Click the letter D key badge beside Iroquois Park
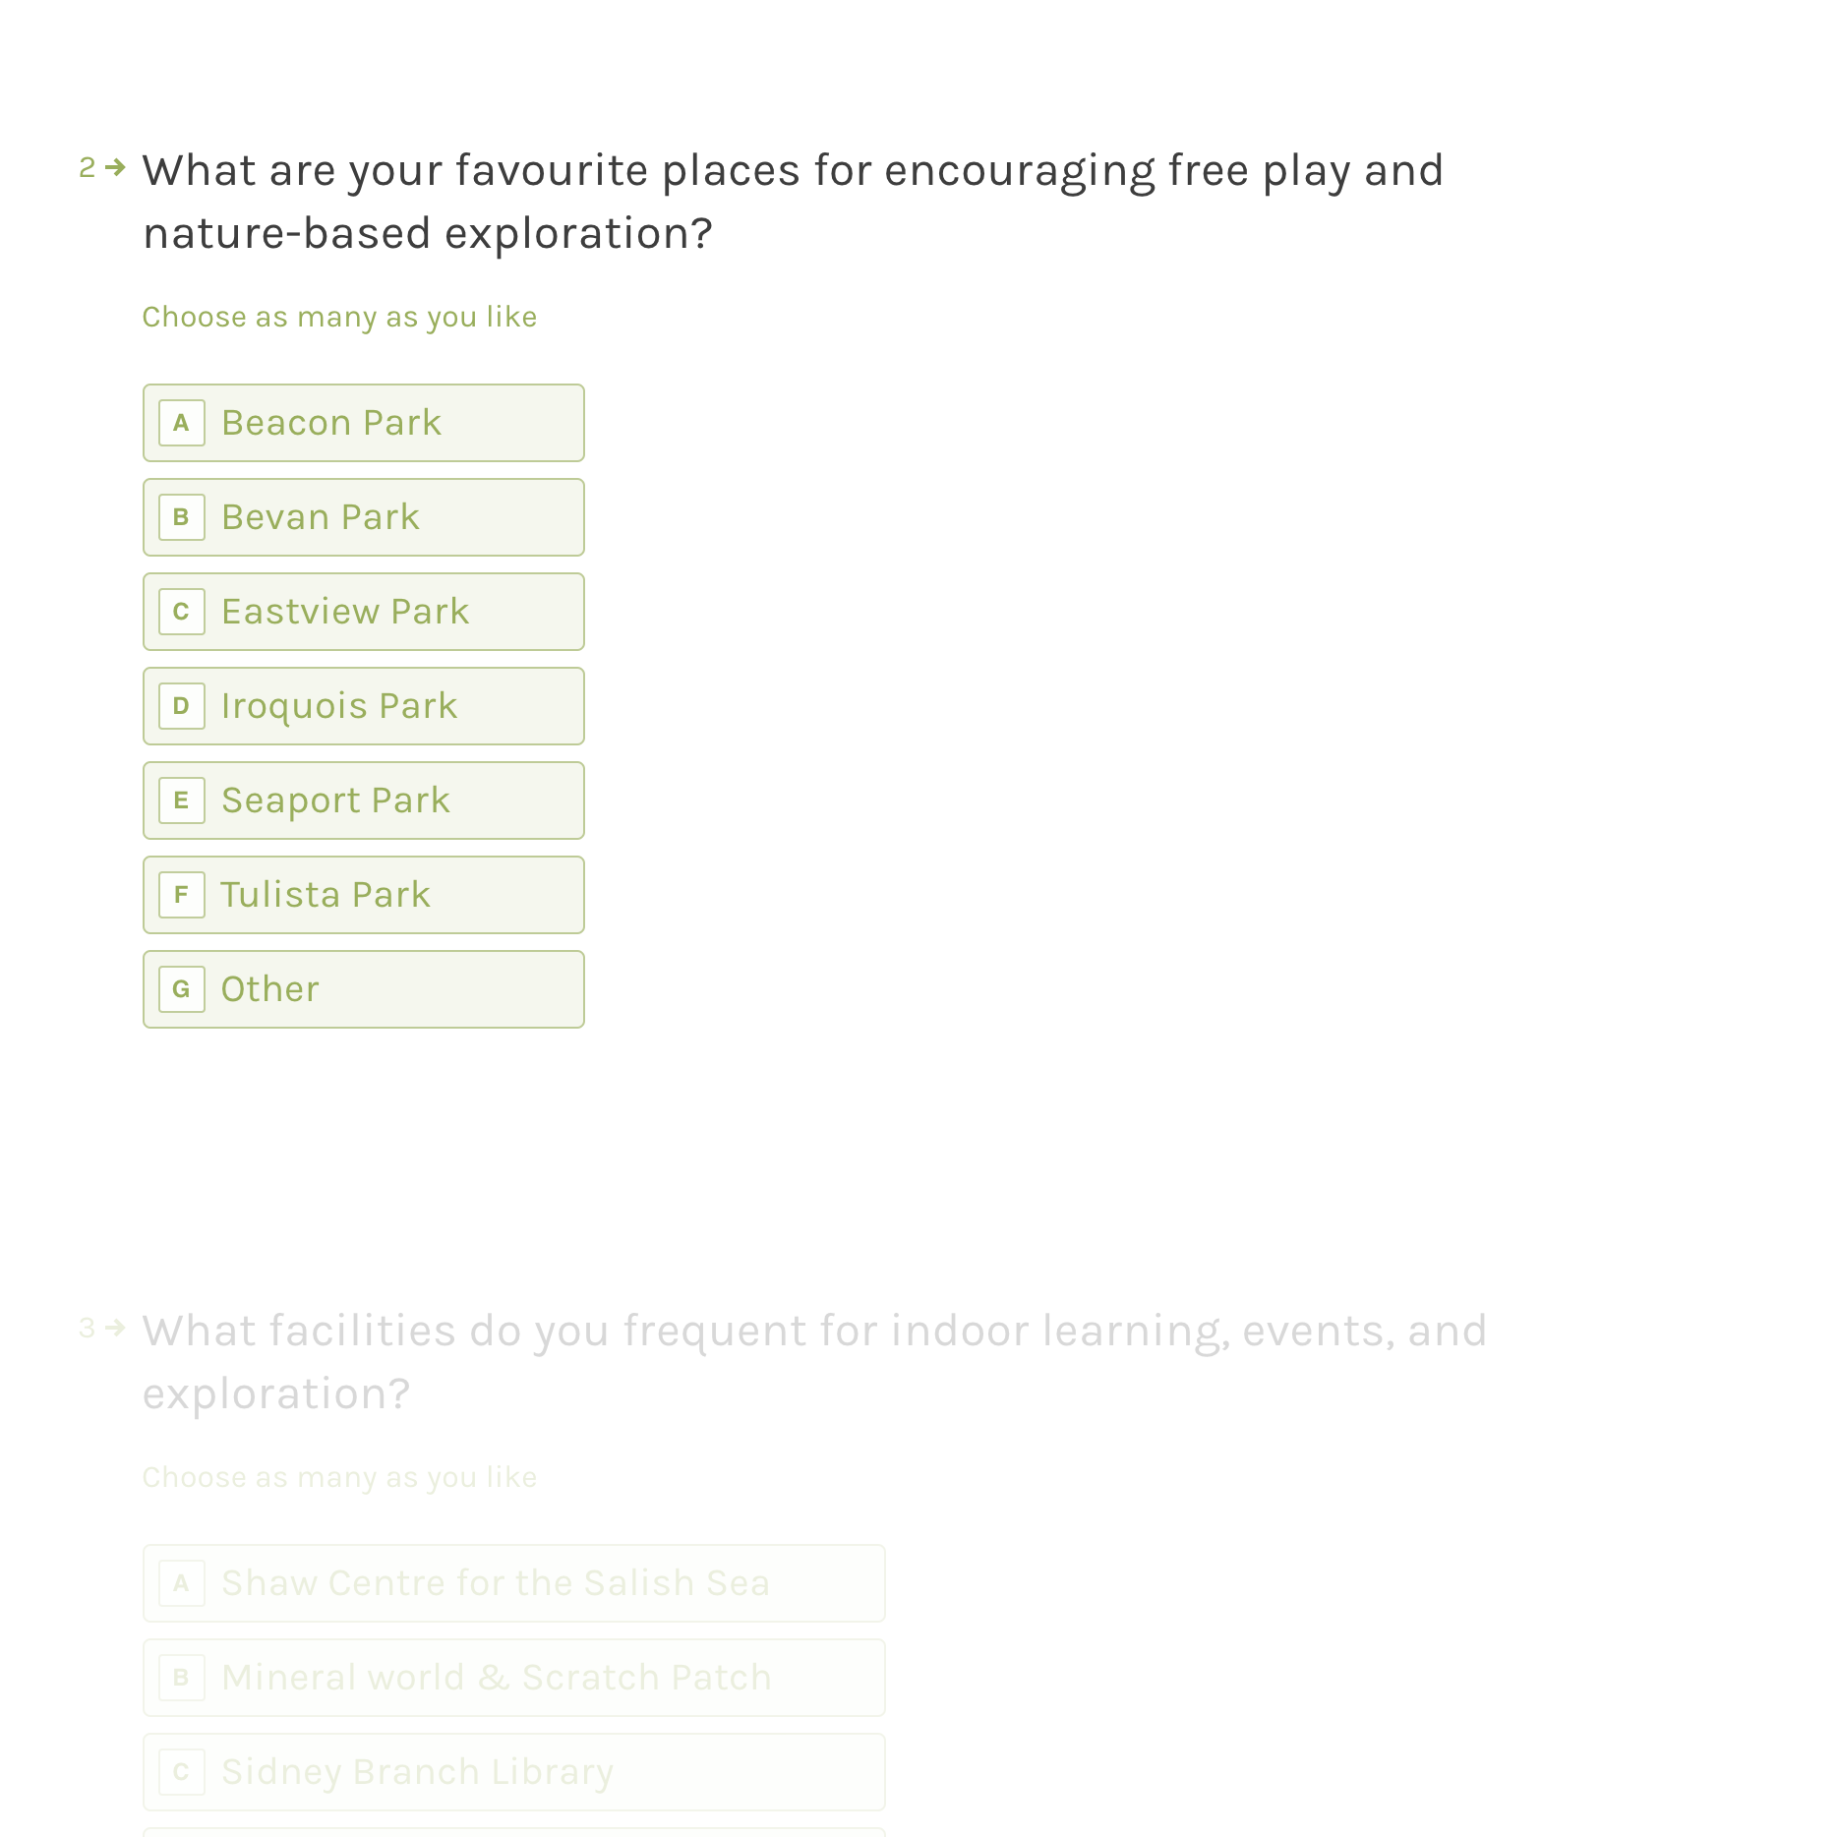This screenshot has height=1837, width=1837. point(182,706)
